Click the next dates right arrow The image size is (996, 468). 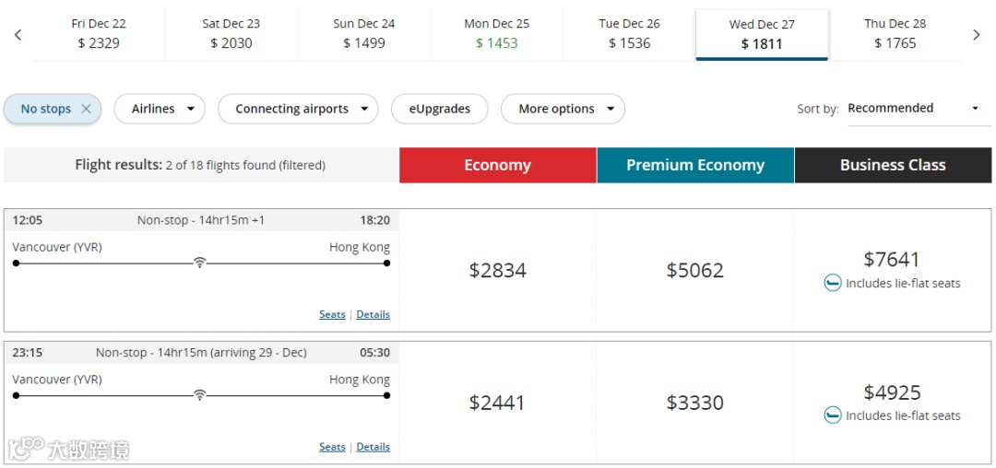977,35
